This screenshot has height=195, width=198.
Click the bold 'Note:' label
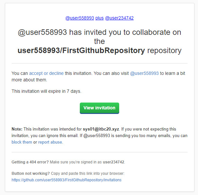17,129
